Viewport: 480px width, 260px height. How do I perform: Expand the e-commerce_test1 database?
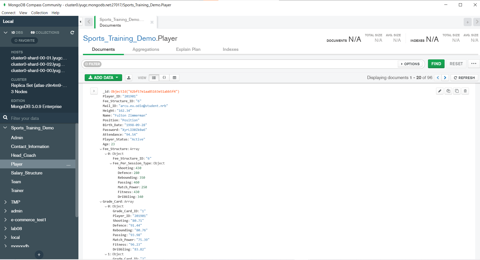click(5, 220)
